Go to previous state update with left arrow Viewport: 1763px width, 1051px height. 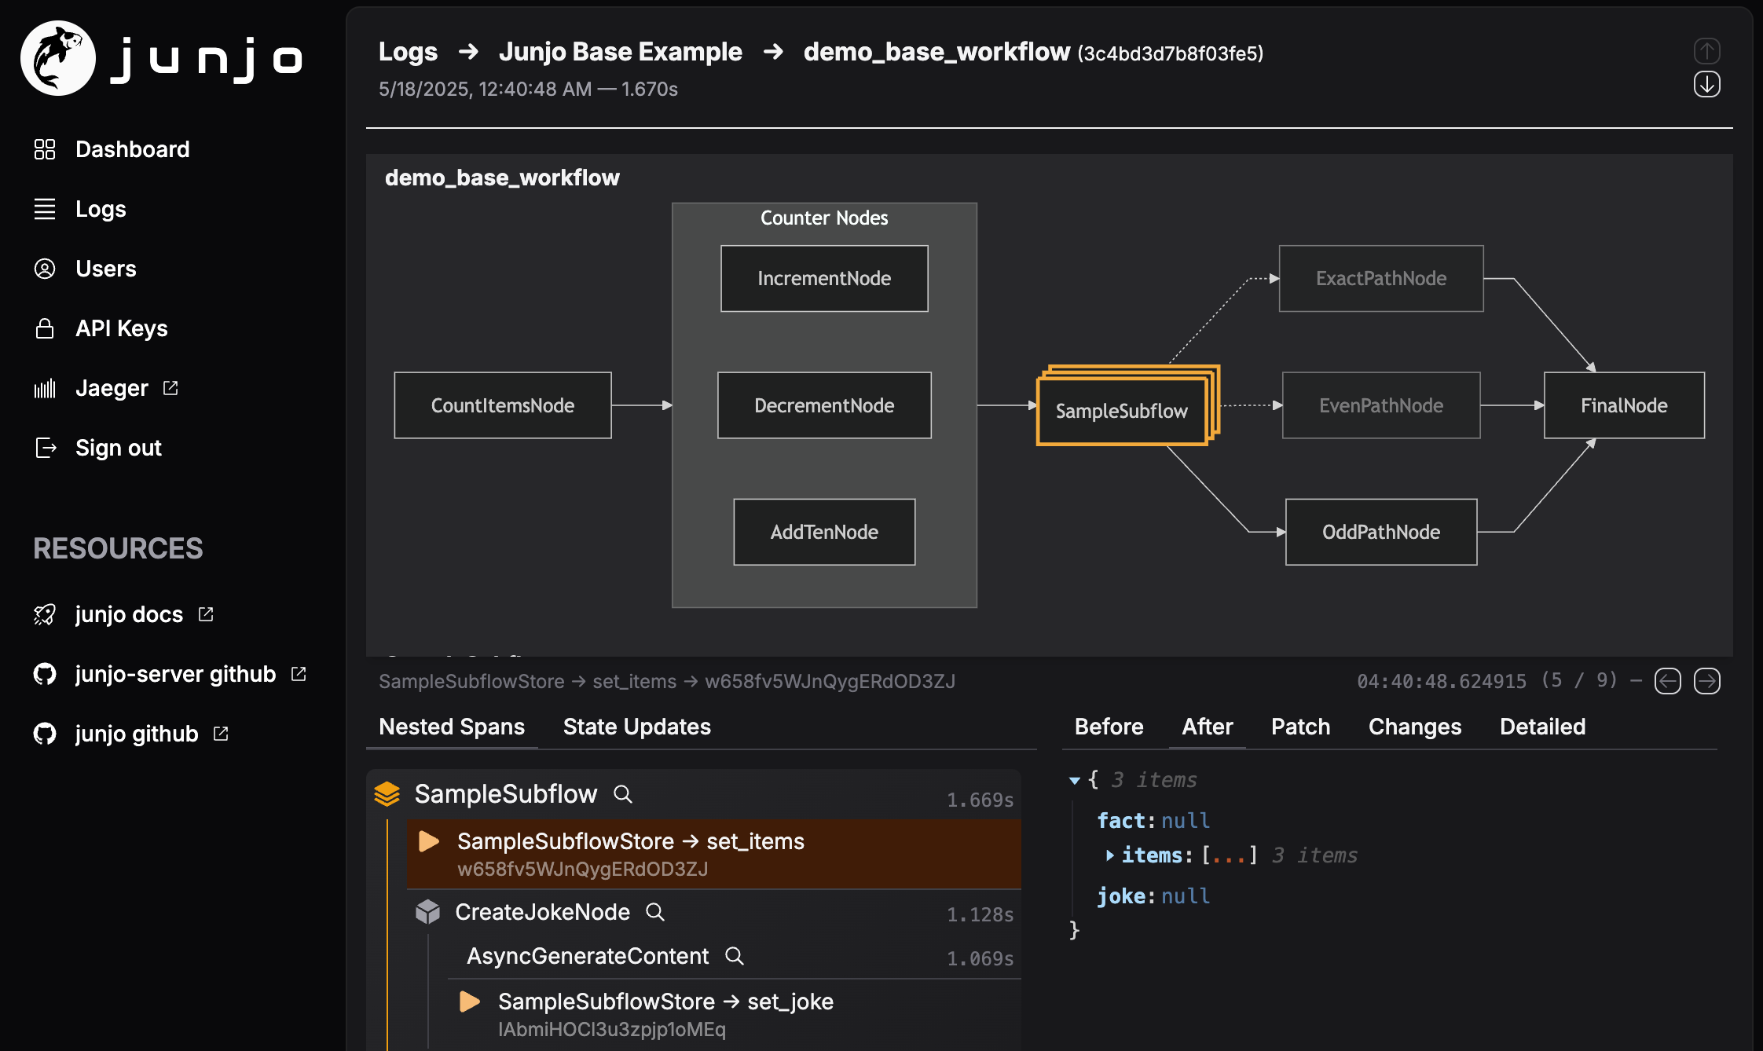pos(1667,681)
